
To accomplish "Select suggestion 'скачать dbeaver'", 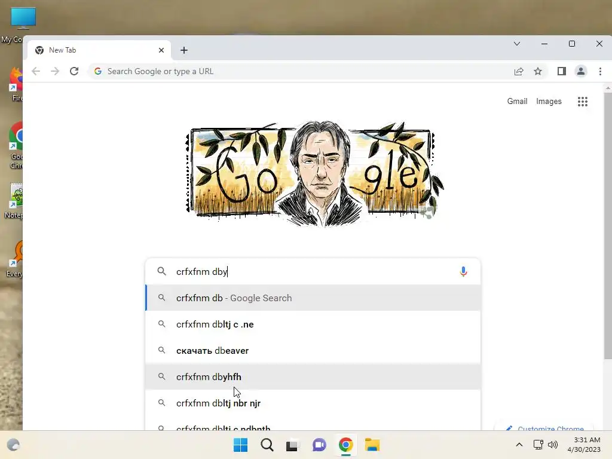I will pyautogui.click(x=313, y=350).
